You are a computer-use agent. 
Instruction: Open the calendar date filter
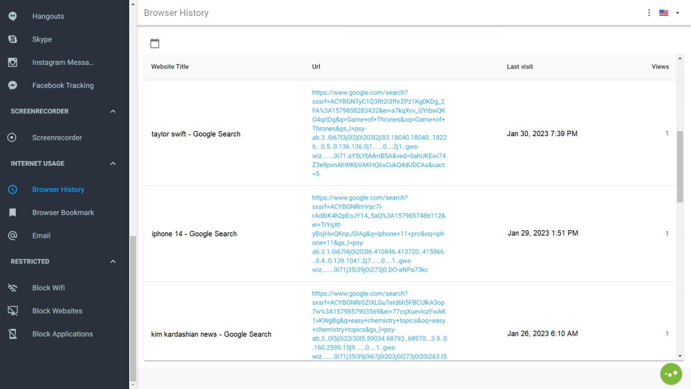(x=155, y=44)
